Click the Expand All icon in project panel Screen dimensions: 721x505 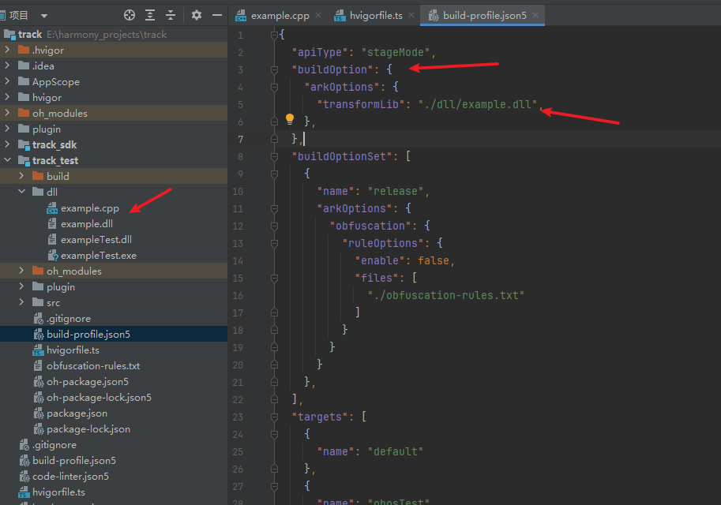[151, 15]
